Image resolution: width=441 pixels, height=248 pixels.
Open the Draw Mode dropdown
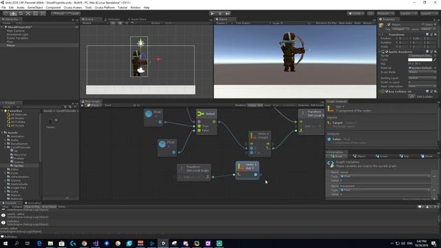tap(422, 72)
